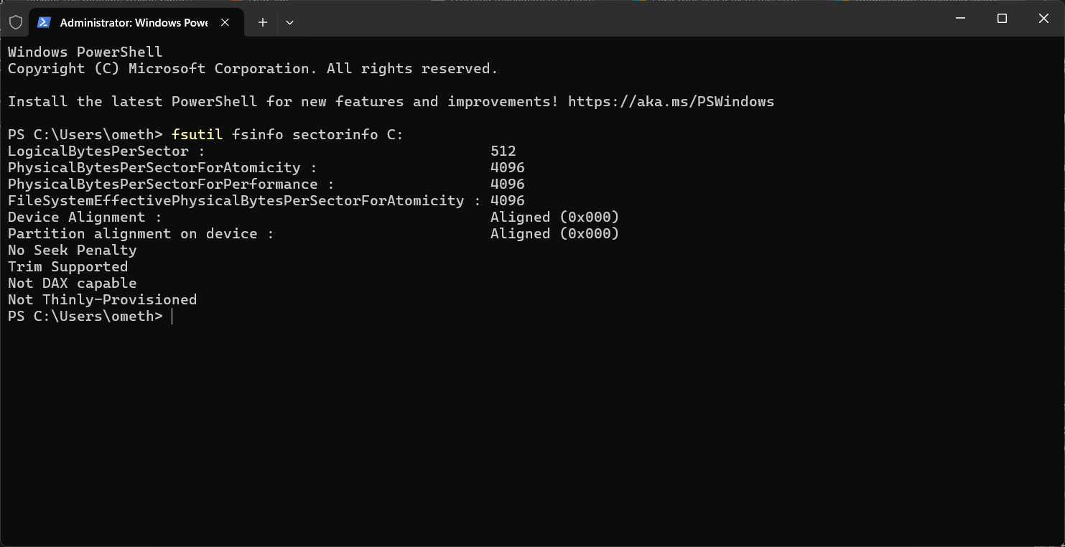Viewport: 1065px width, 547px height.
Task: Click the PhysicalBytesPerSectorForAtomicity 4096 value
Action: [508, 167]
